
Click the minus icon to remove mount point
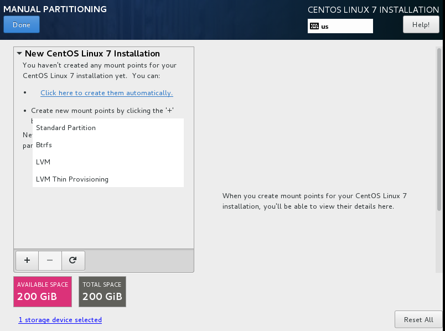pos(50,260)
